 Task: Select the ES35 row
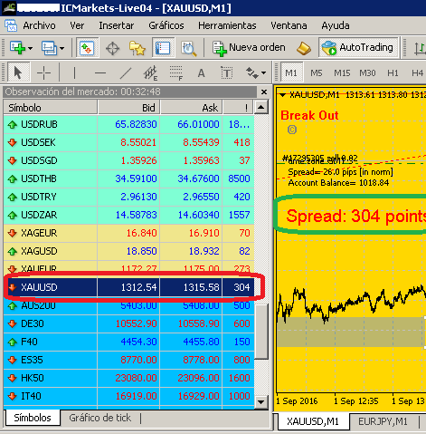(128, 360)
